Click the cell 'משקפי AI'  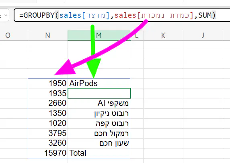99,103
